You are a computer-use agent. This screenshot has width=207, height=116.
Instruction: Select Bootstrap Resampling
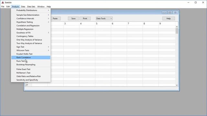(x=31, y=64)
